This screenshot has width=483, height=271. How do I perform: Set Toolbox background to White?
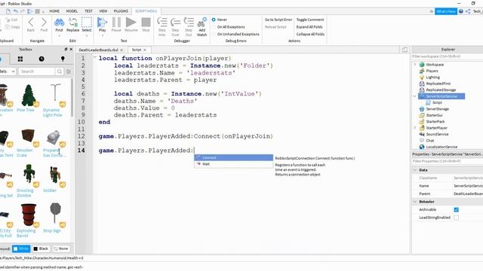tap(21, 248)
